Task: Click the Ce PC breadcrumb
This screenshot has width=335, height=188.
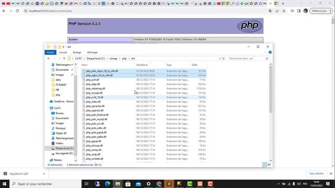Action: click(79, 58)
